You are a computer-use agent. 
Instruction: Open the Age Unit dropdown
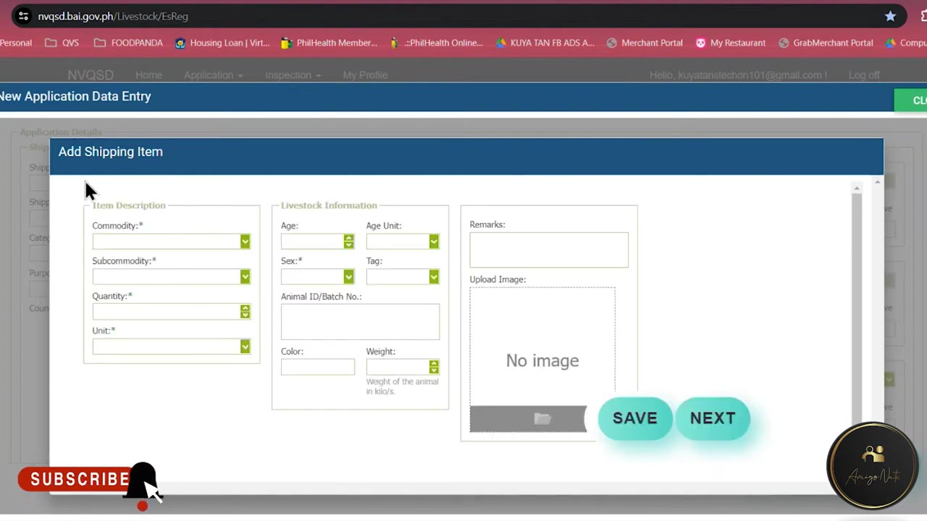[434, 242]
